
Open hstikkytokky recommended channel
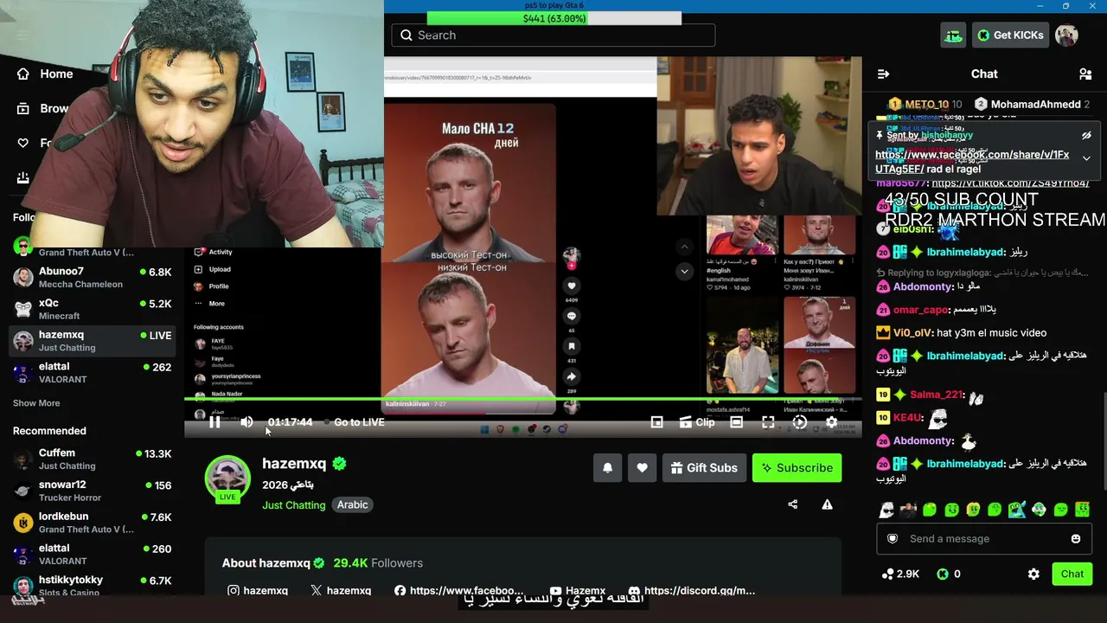[92, 586]
